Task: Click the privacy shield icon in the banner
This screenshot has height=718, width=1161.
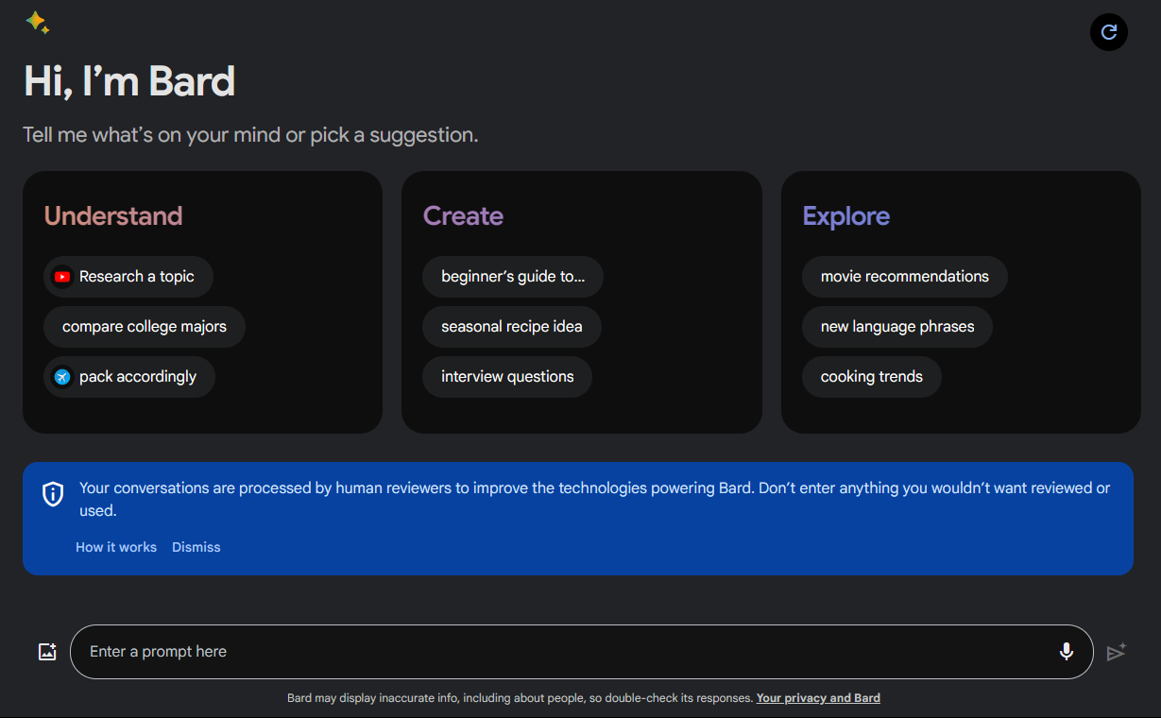Action: tap(52, 493)
